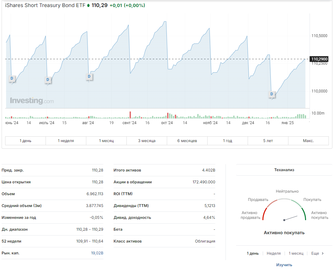The image size is (333, 271).
Task: Click the December '24 dividend D marker
Action: pyautogui.click(x=272, y=94)
